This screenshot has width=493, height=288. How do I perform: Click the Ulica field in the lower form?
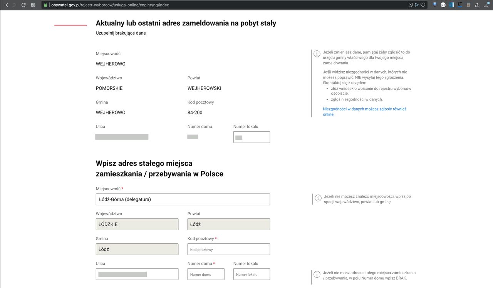point(137,275)
